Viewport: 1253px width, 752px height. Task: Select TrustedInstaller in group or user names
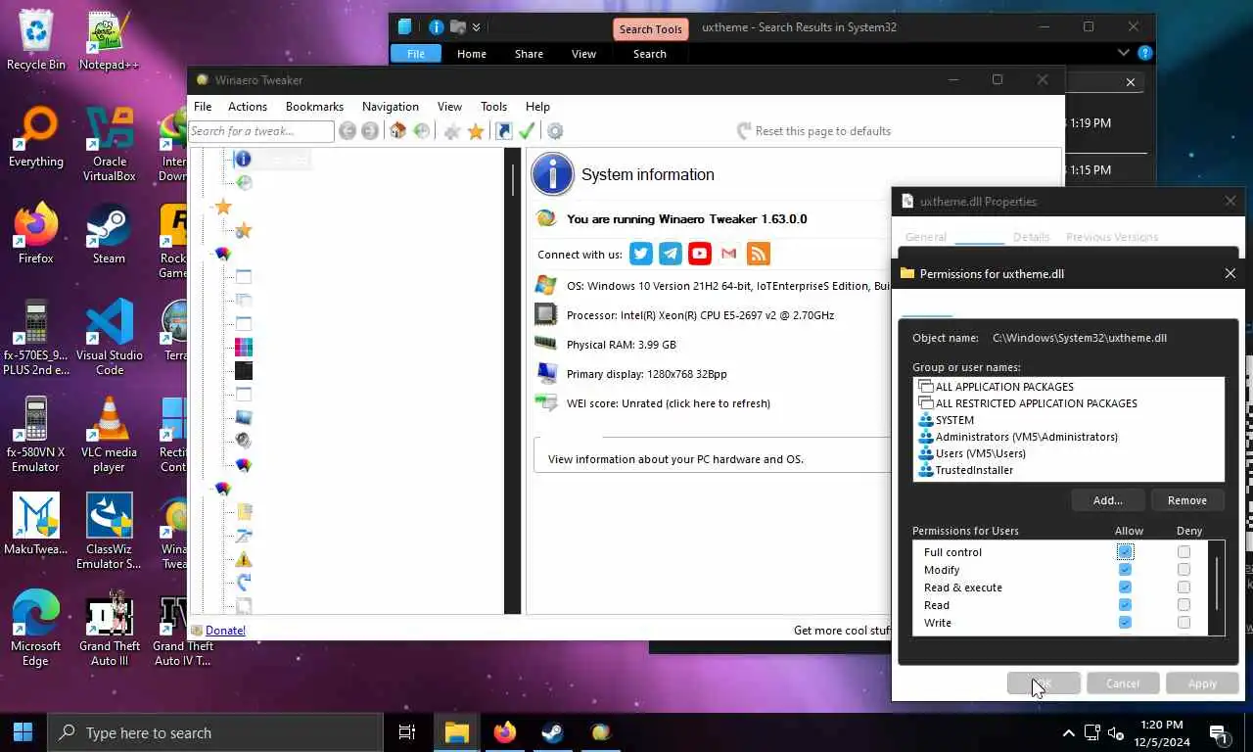(974, 470)
